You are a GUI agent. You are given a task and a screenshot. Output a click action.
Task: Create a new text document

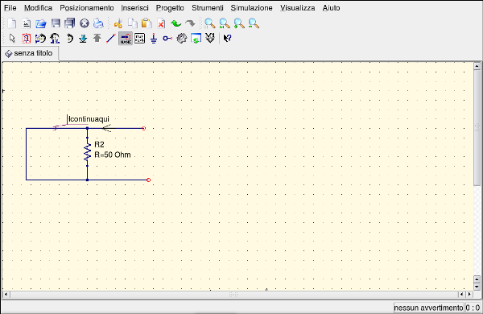[27, 23]
